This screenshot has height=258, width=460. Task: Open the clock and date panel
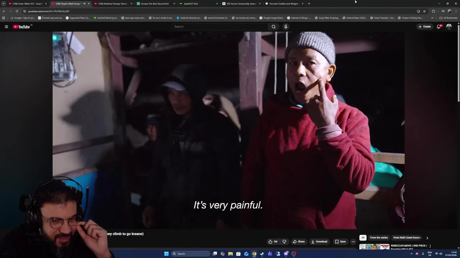pyautogui.click(x=451, y=254)
